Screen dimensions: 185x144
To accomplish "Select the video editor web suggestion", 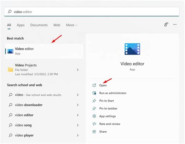I will pos(44,115).
